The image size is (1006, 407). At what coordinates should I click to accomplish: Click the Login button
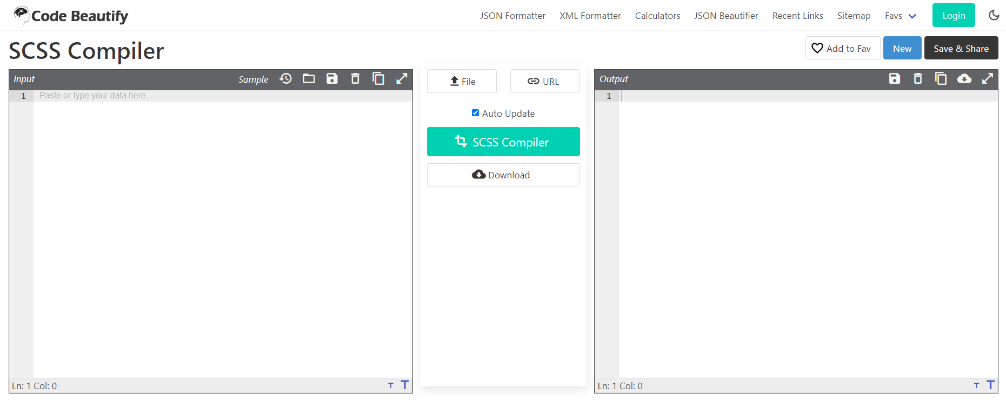click(x=954, y=15)
